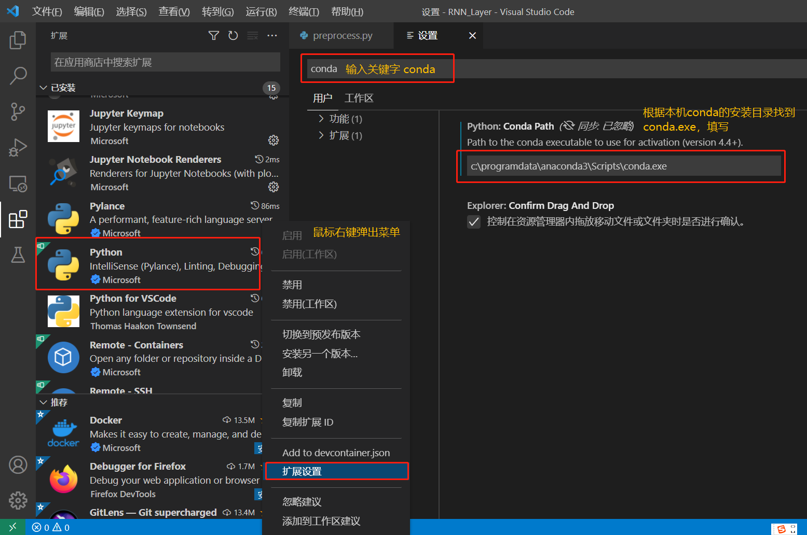Viewport: 807px width, 535px height.
Task: Click the Accounts icon in the activity bar
Action: 18,465
